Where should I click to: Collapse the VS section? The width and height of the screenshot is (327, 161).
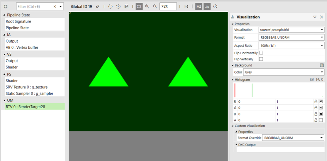click(5, 54)
